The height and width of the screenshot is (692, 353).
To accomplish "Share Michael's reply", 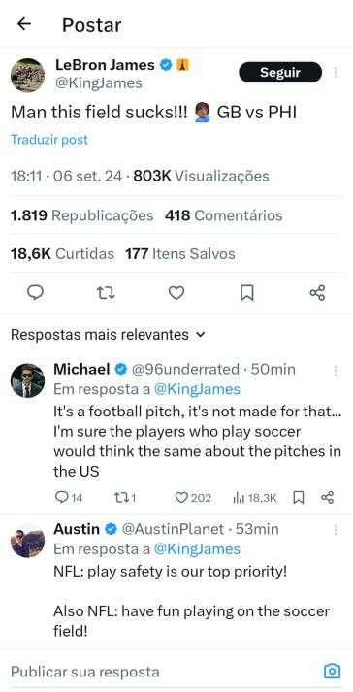I will click(328, 498).
